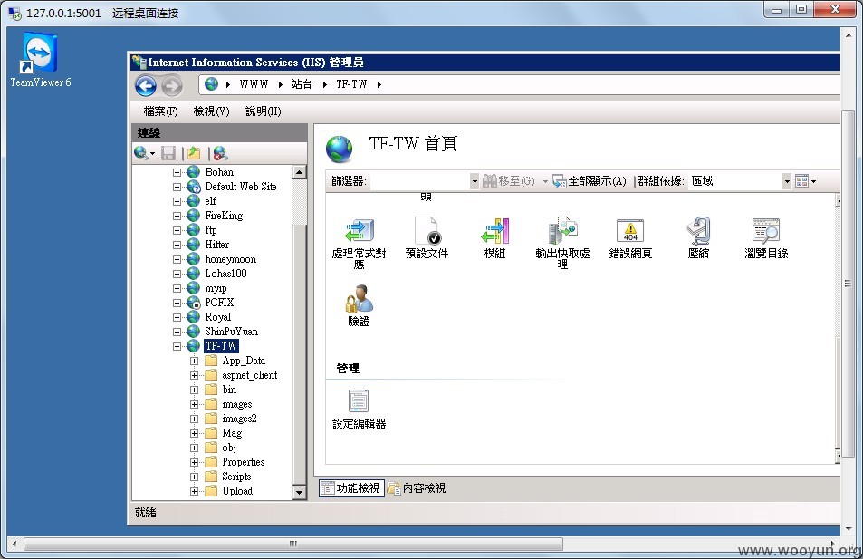Click the Upload folder icon
Image resolution: width=863 pixels, height=559 pixels.
pyautogui.click(x=211, y=491)
